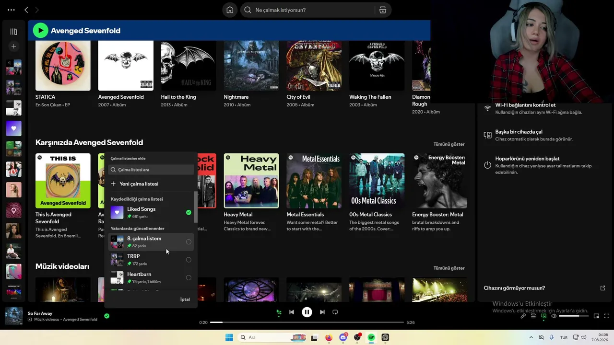Toggle smart shuffle in player bar

pos(279,312)
